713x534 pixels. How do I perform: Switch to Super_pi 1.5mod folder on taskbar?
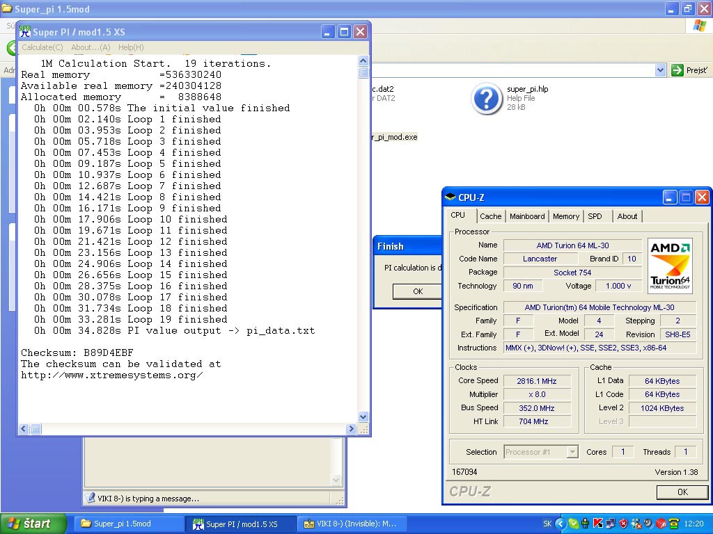[x=128, y=524]
